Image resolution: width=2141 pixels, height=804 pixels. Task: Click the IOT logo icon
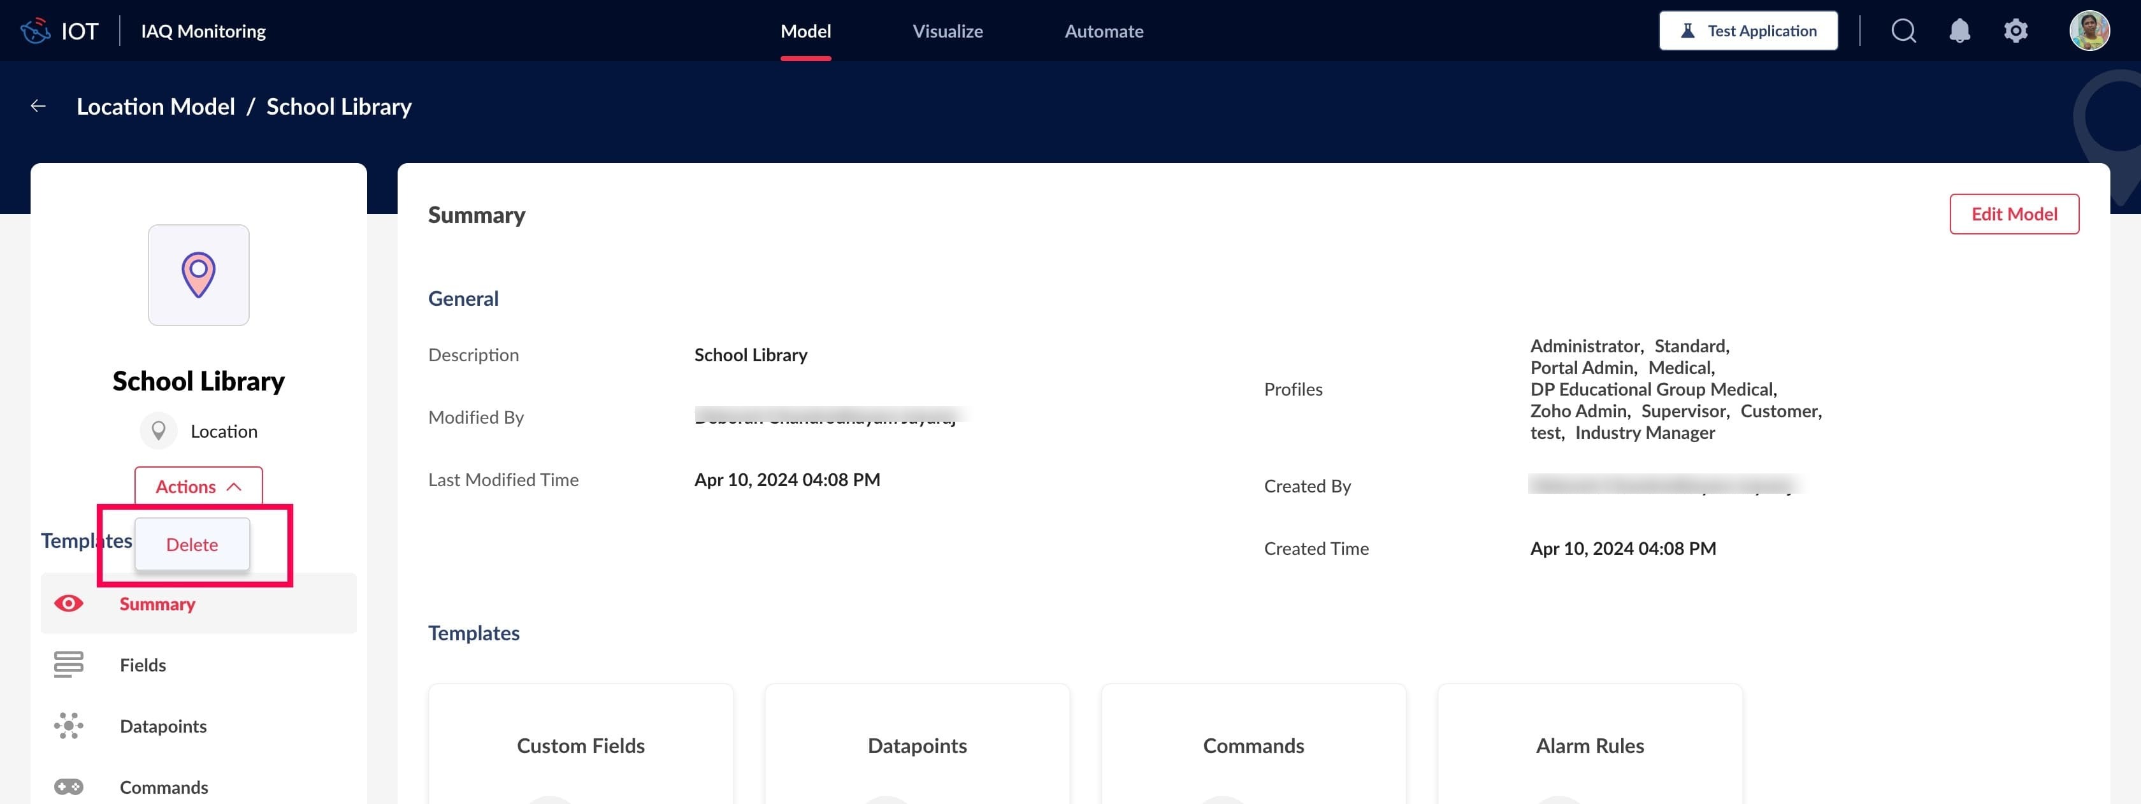click(36, 31)
